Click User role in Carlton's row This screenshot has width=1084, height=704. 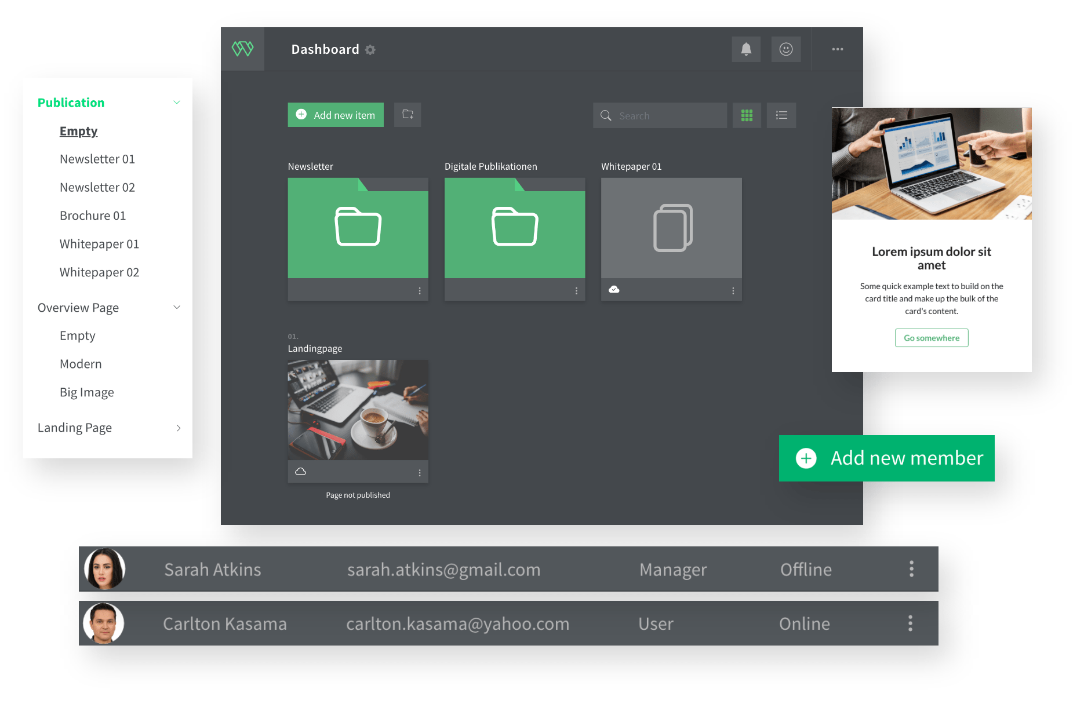coord(656,624)
